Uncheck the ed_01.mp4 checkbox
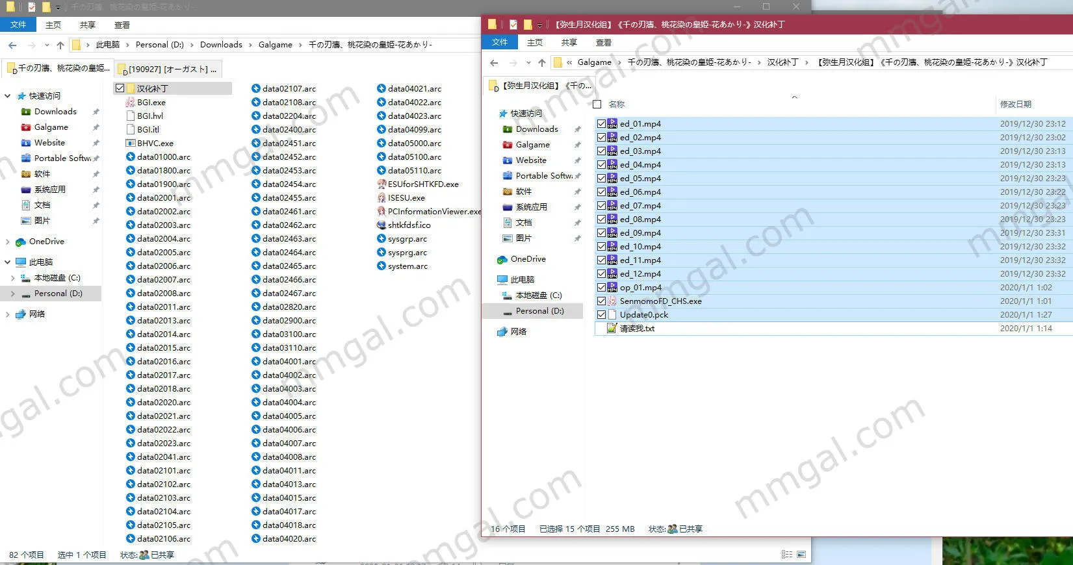This screenshot has width=1073, height=565. click(601, 124)
